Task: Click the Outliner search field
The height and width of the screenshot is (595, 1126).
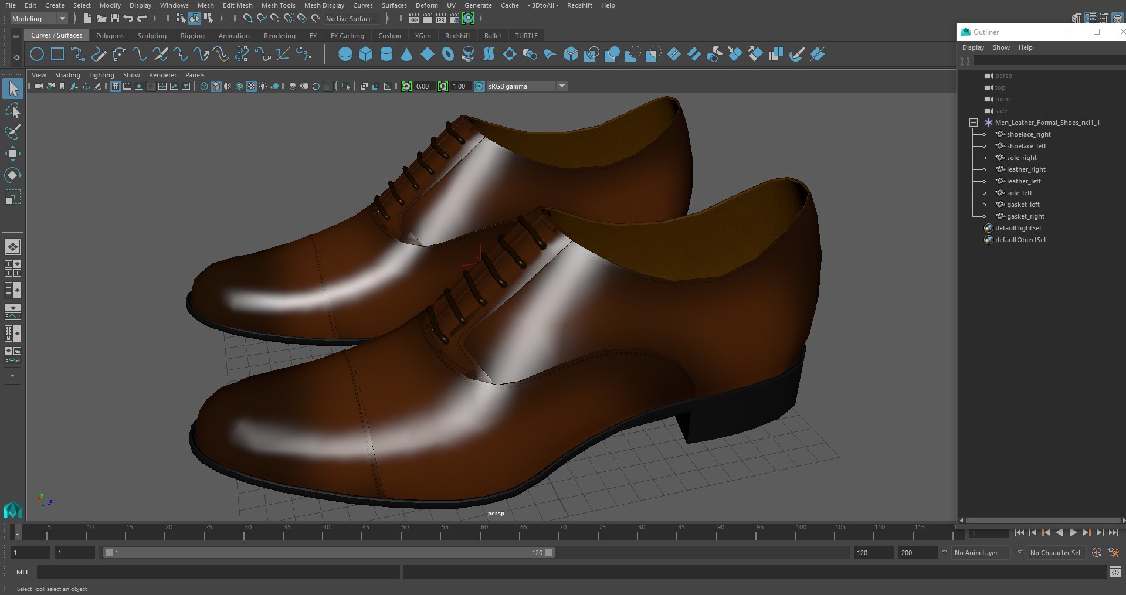Action: point(1050,61)
